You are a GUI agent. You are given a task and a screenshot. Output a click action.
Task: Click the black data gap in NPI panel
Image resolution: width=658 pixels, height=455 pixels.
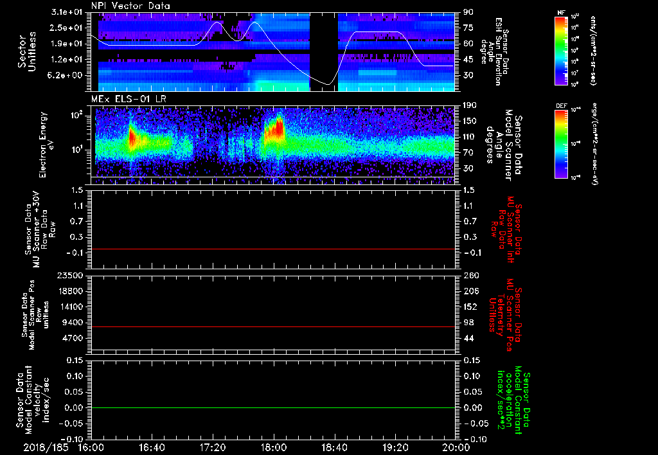[324, 51]
